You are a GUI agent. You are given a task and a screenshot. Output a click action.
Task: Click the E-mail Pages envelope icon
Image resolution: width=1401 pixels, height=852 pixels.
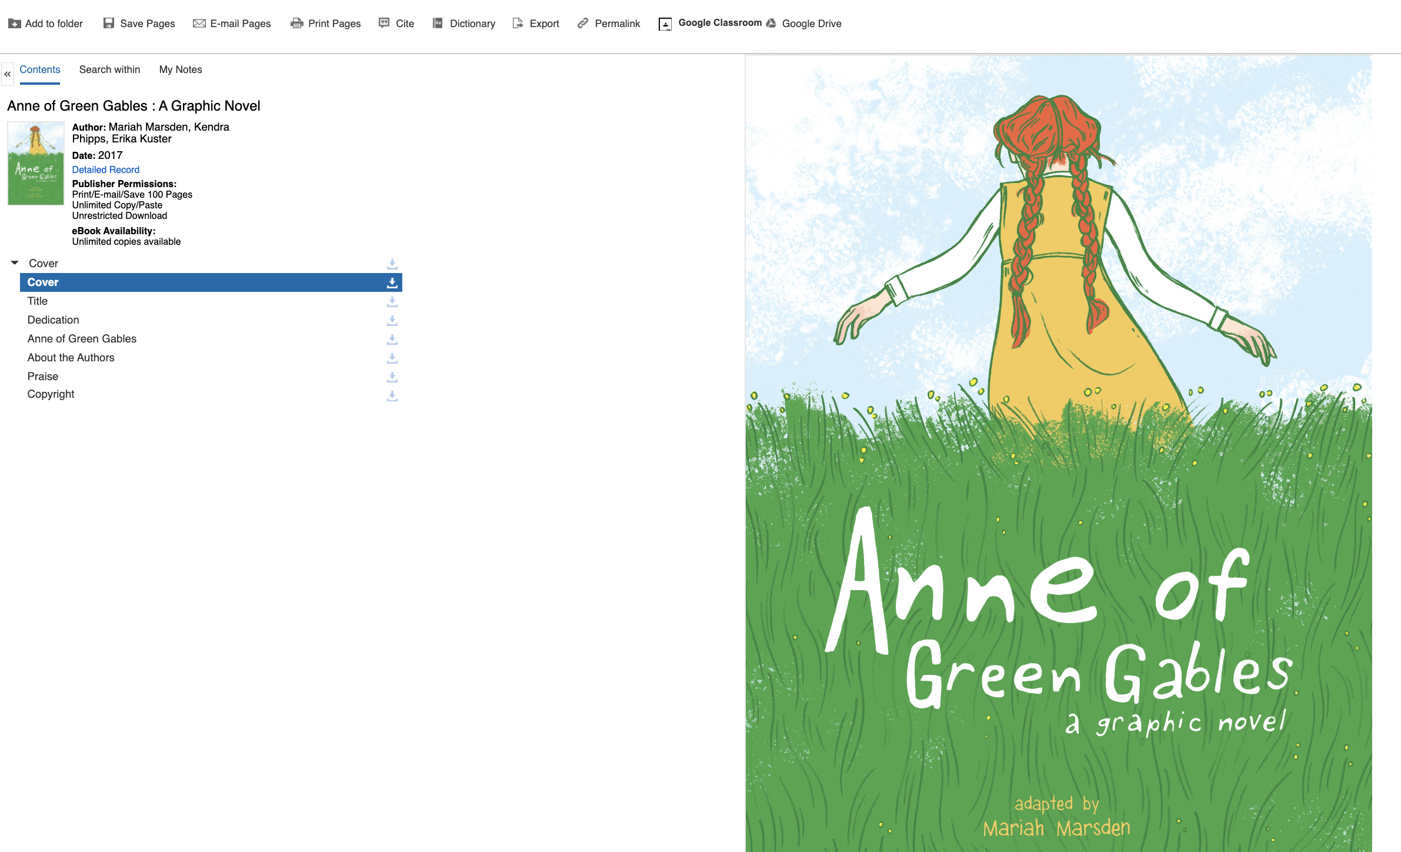click(x=199, y=24)
